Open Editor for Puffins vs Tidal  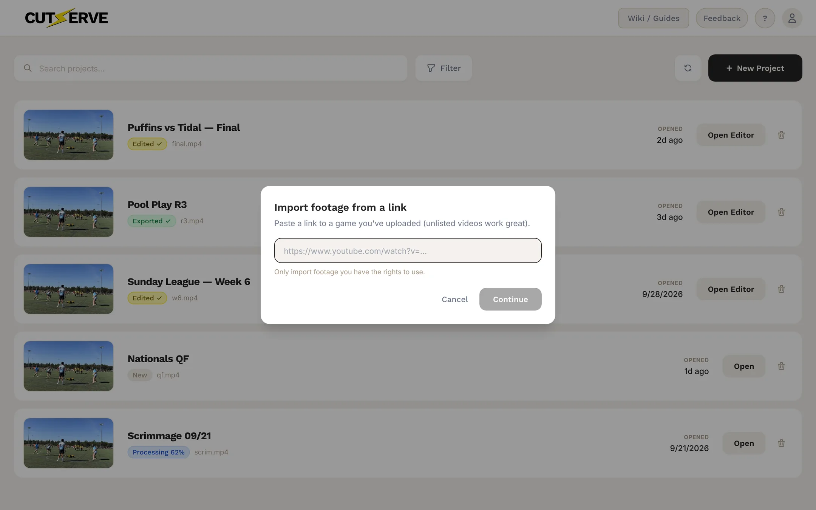click(731, 135)
